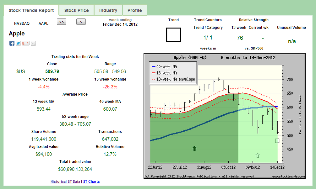This screenshot has height=189, width=316.
Task: Open the Industry tab
Action: [x=108, y=10]
